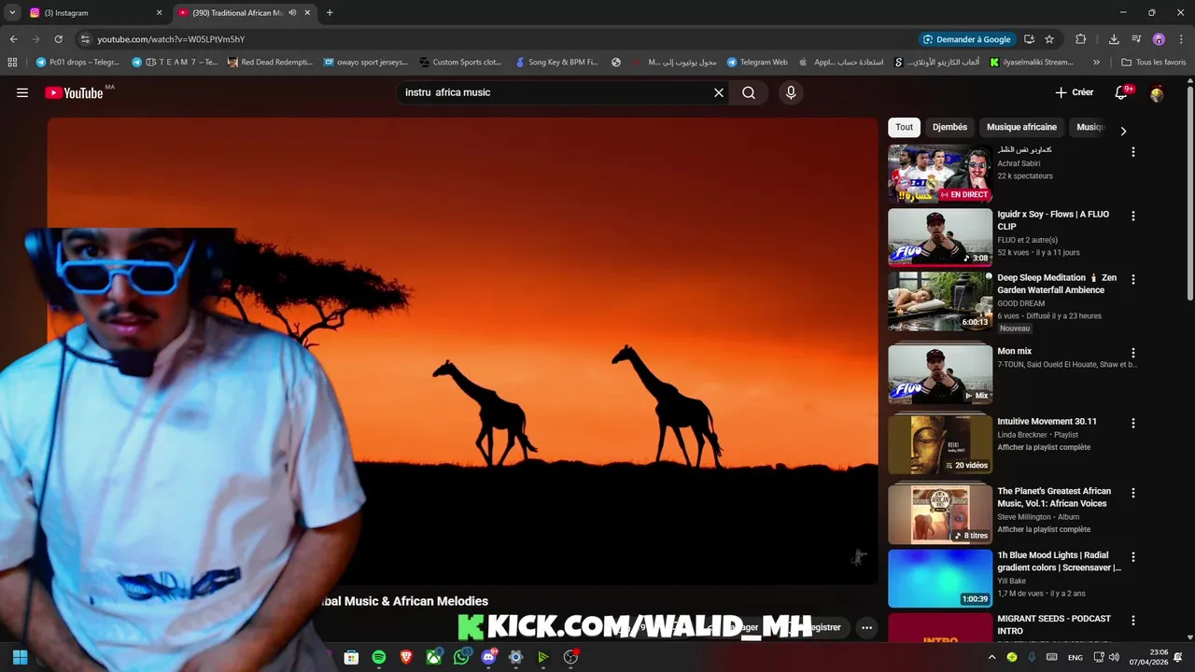
Task: Open Iguidr x Soy - Flows title
Action: pyautogui.click(x=1053, y=220)
